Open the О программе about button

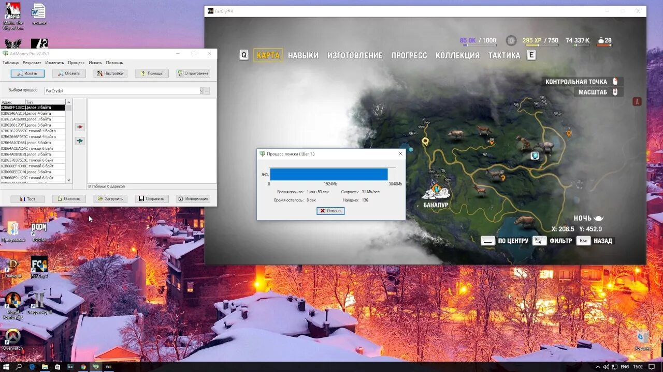coord(193,73)
